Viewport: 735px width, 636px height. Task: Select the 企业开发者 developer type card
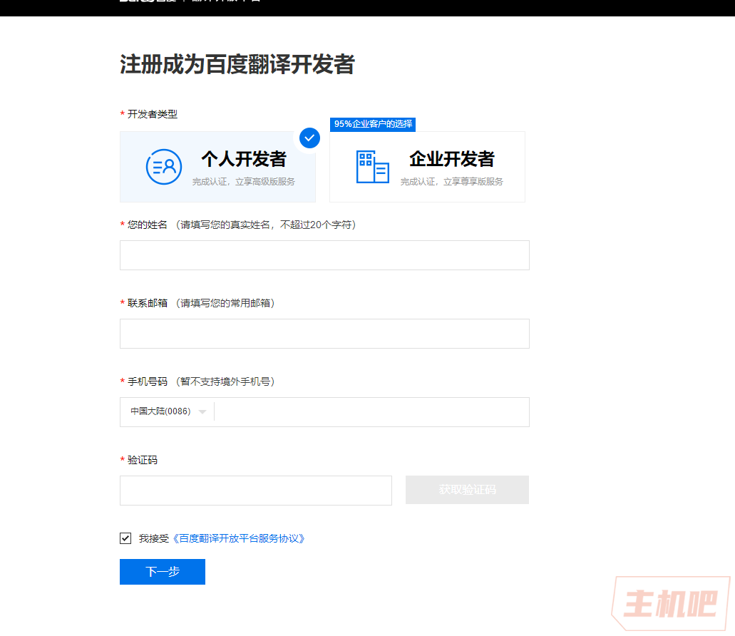[x=427, y=167]
